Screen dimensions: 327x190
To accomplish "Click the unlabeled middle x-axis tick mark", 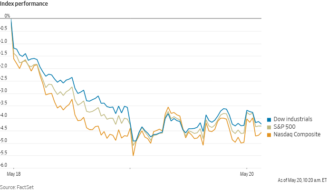I will 130,169.
